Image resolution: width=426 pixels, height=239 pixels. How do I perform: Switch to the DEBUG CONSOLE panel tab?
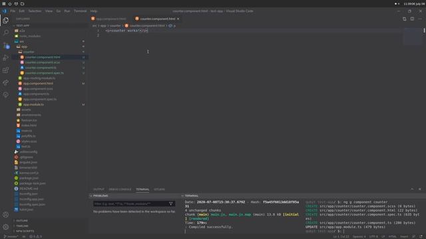[120, 189]
